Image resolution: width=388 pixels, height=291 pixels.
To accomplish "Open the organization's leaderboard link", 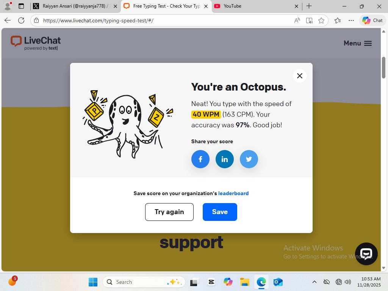I will [233, 193].
